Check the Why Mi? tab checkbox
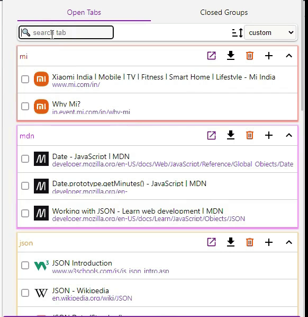The height and width of the screenshot is (317, 308). click(x=25, y=107)
